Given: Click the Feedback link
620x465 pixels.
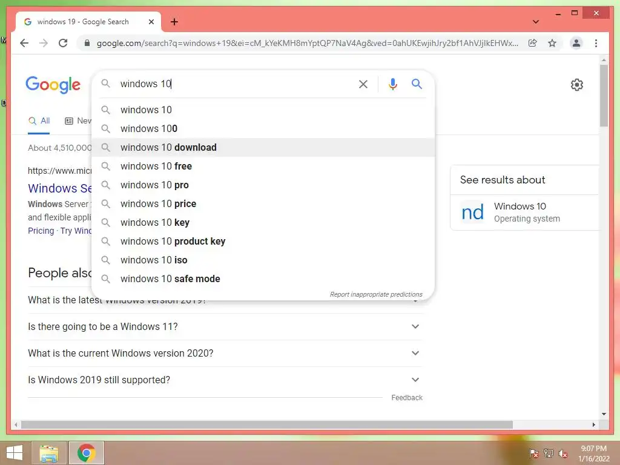Looking at the screenshot, I should pyautogui.click(x=407, y=397).
